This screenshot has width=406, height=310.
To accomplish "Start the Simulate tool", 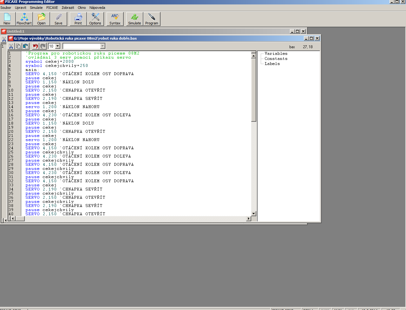I will pyautogui.click(x=134, y=19).
